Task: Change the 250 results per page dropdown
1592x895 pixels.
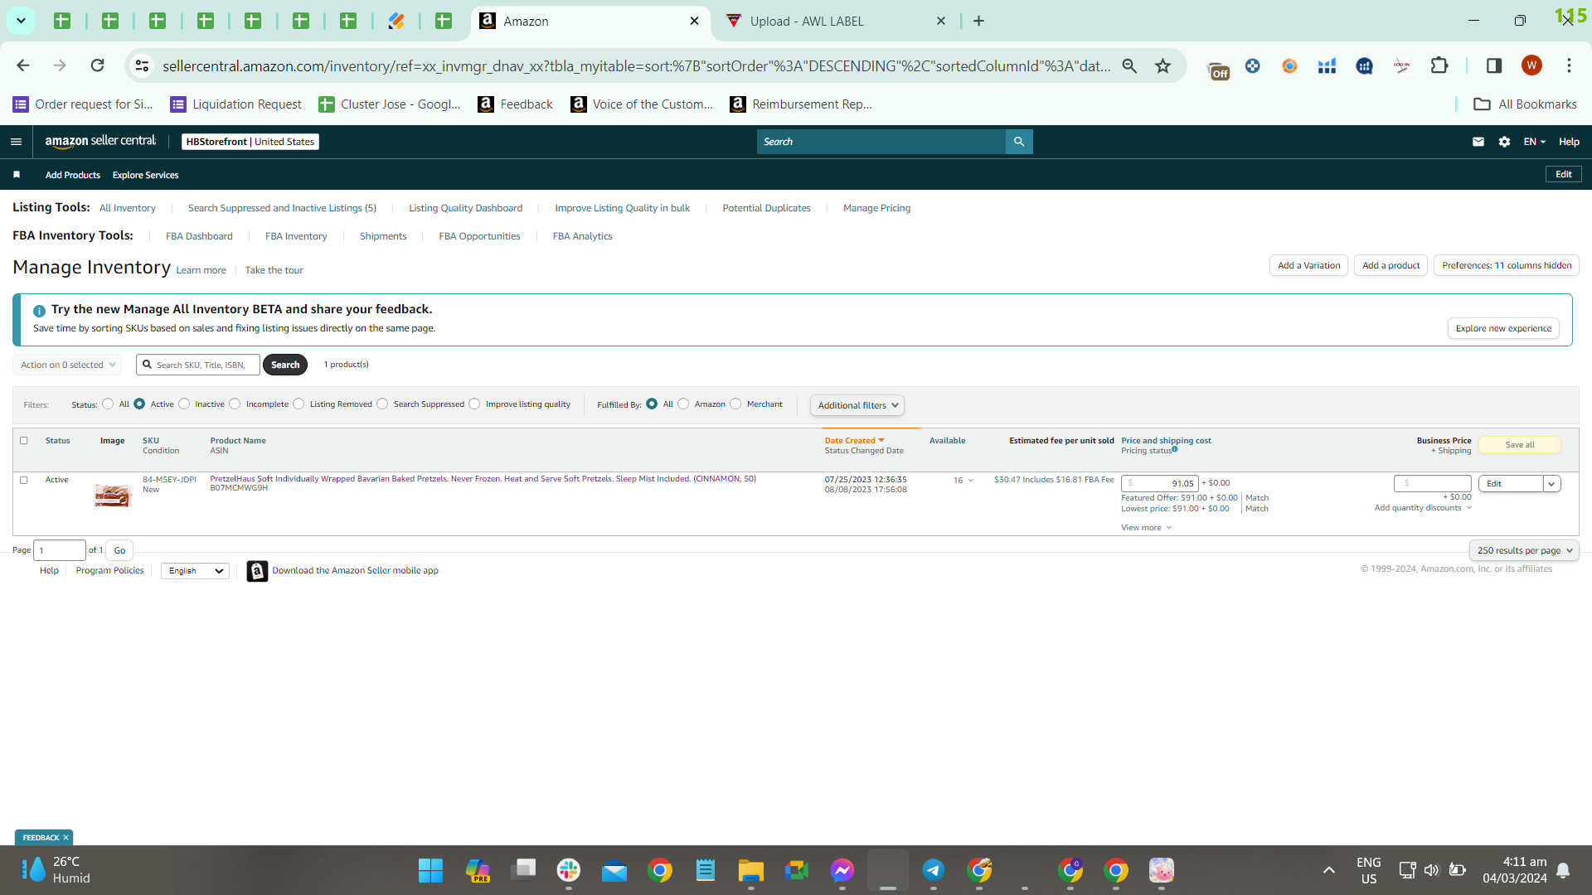Action: (1524, 550)
